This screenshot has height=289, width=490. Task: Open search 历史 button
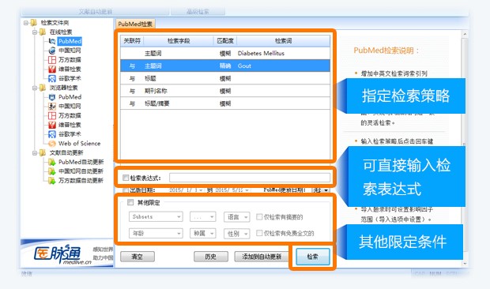click(x=211, y=257)
